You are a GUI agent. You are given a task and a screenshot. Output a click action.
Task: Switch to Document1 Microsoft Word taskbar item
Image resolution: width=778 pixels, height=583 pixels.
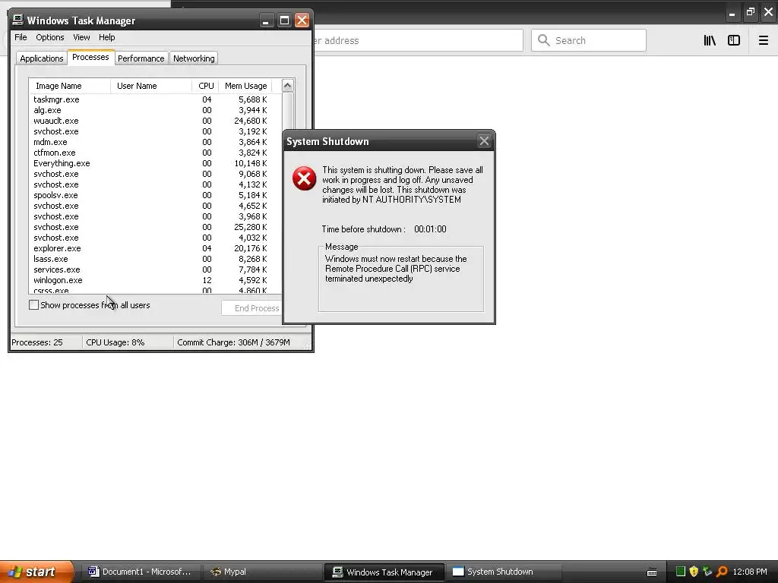(140, 572)
